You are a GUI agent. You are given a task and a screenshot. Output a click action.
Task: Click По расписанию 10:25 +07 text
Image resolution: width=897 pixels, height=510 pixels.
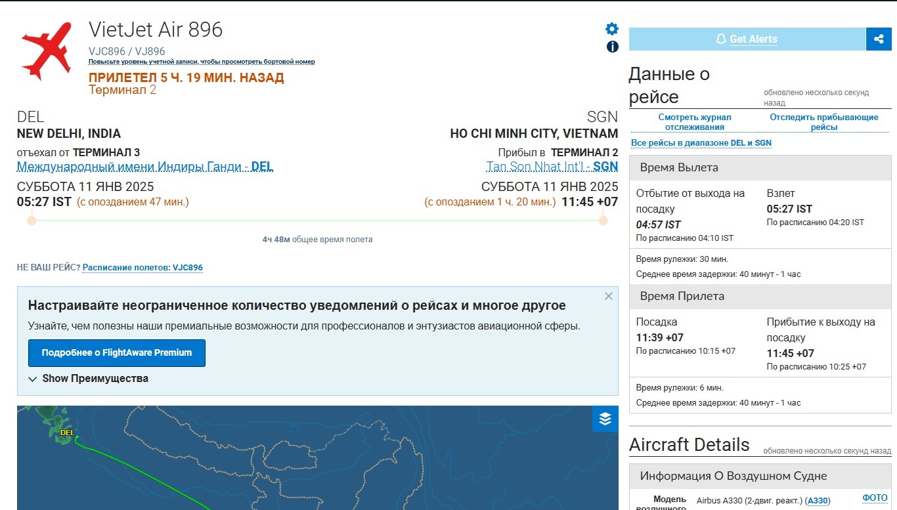(x=816, y=367)
